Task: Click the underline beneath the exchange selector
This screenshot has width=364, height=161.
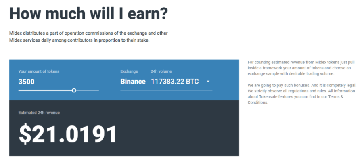Action: pyautogui.click(x=166, y=90)
